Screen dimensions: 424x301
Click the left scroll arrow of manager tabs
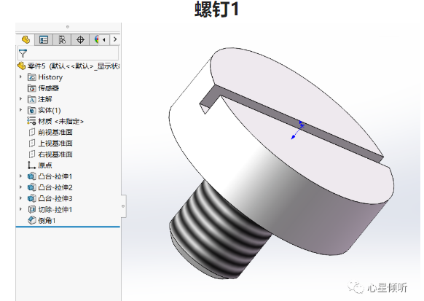[x=104, y=40]
